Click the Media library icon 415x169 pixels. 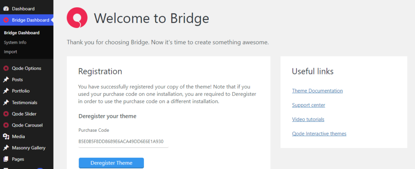click(x=6, y=137)
